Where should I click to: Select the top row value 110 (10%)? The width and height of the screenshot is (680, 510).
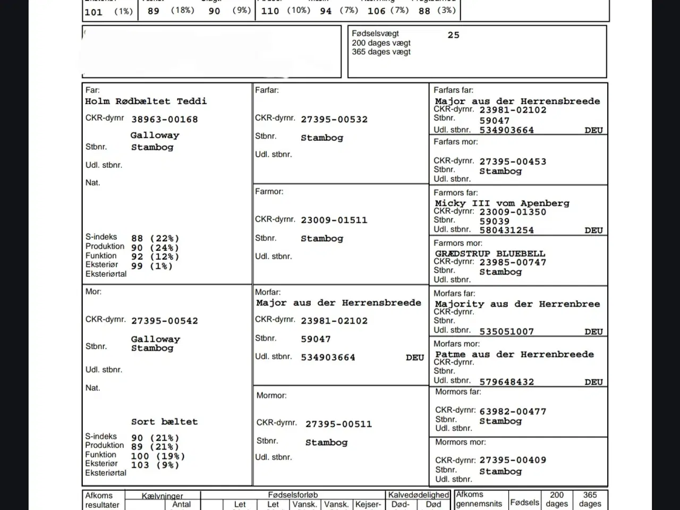pos(285,11)
